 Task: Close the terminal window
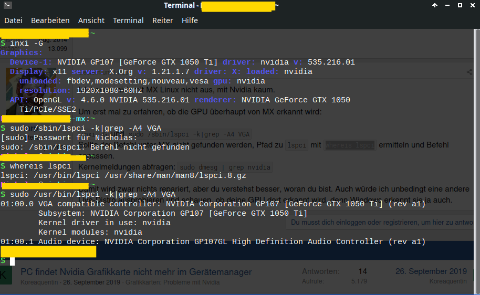(x=472, y=5)
